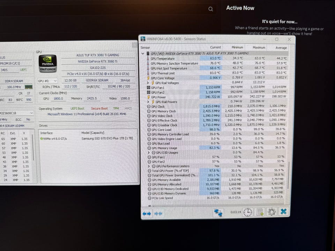Expand the GPU Rail Powers node
The width and height of the screenshot is (335, 251).
pos(148,102)
